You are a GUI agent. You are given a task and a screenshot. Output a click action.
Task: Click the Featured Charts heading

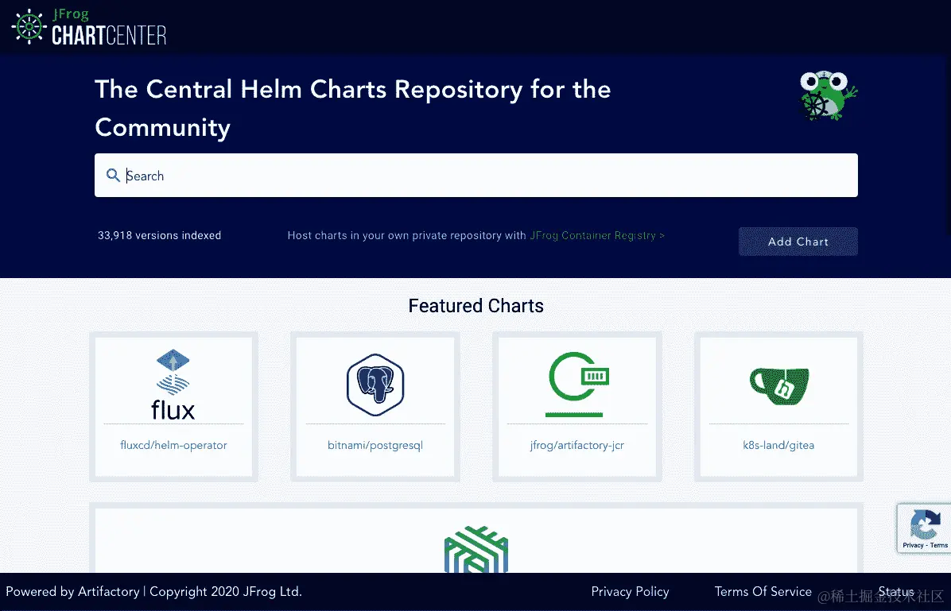click(476, 305)
